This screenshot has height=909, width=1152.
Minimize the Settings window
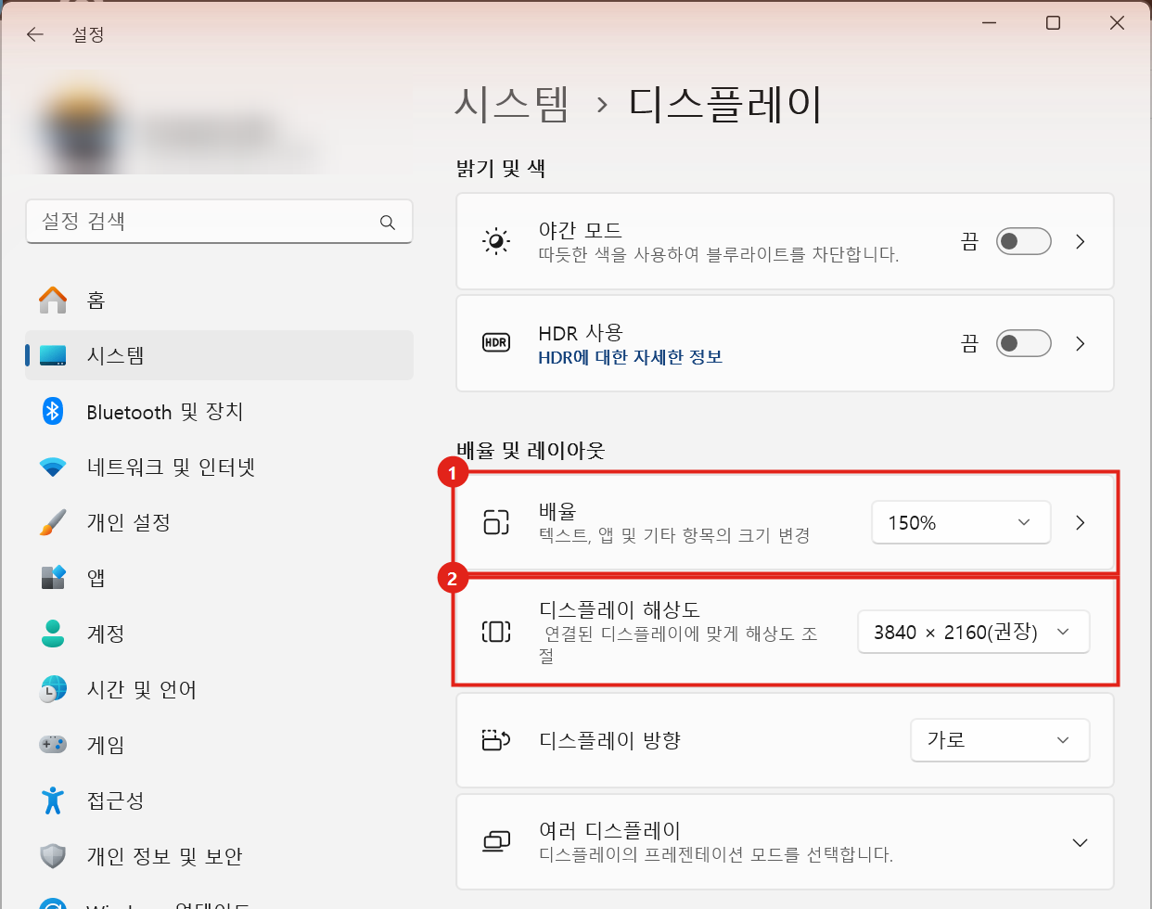[989, 22]
